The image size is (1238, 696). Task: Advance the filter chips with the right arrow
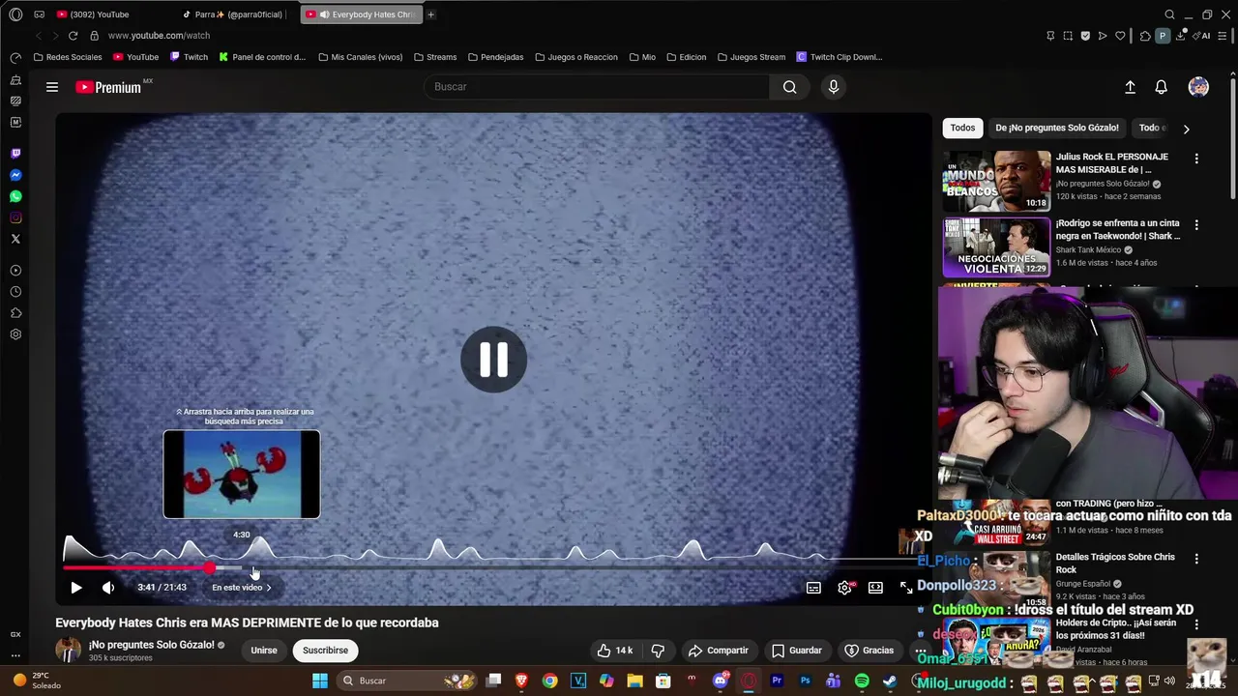tap(1186, 129)
